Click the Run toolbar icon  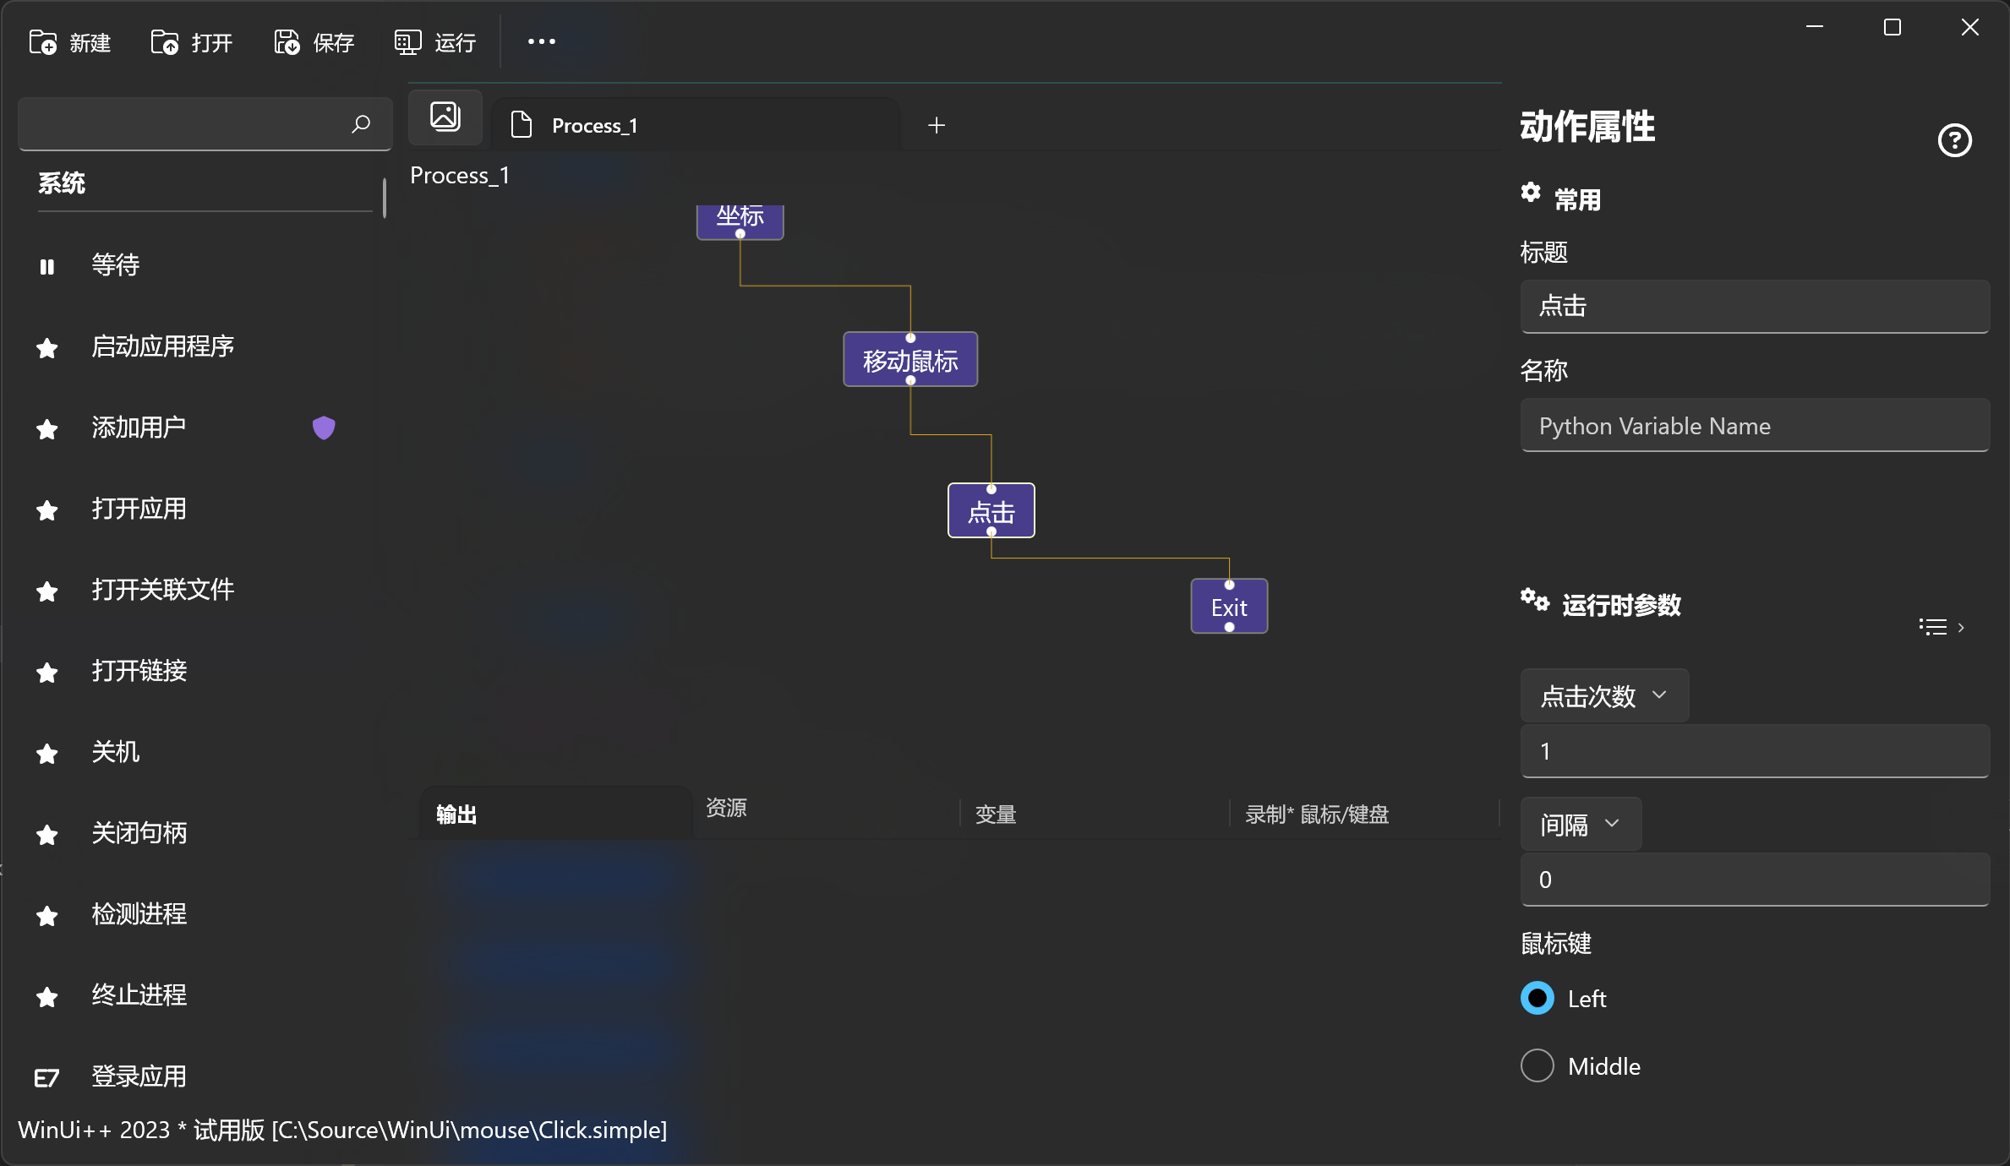[x=407, y=42]
